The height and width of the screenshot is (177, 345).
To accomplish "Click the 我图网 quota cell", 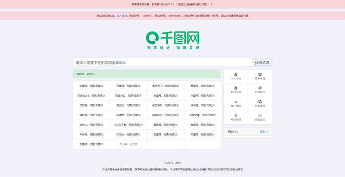I will pos(91,144).
